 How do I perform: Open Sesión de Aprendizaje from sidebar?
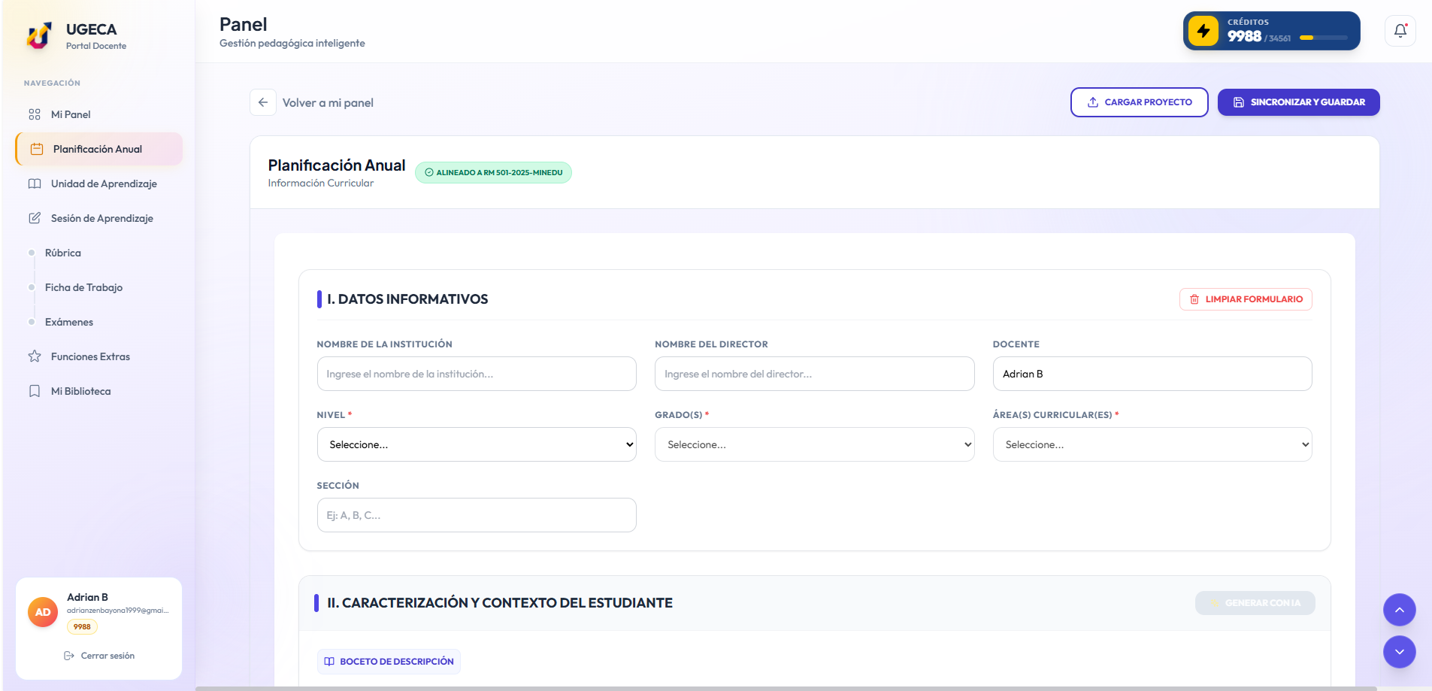coord(101,218)
